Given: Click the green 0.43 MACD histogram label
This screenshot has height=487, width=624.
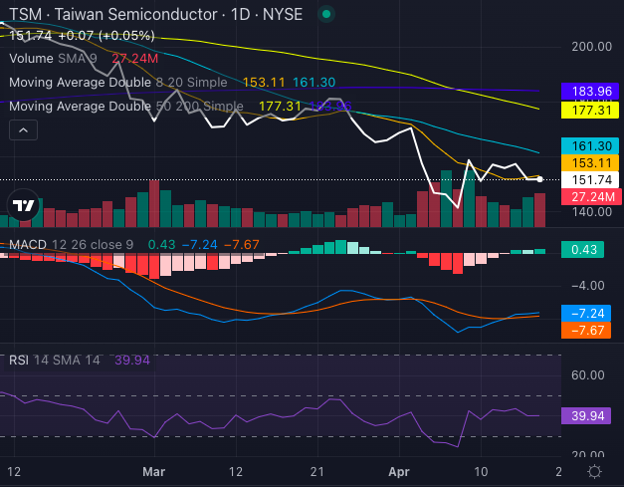Looking at the screenshot, I should (591, 250).
